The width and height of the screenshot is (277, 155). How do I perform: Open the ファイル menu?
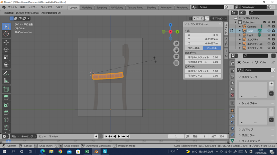coord(12,7)
